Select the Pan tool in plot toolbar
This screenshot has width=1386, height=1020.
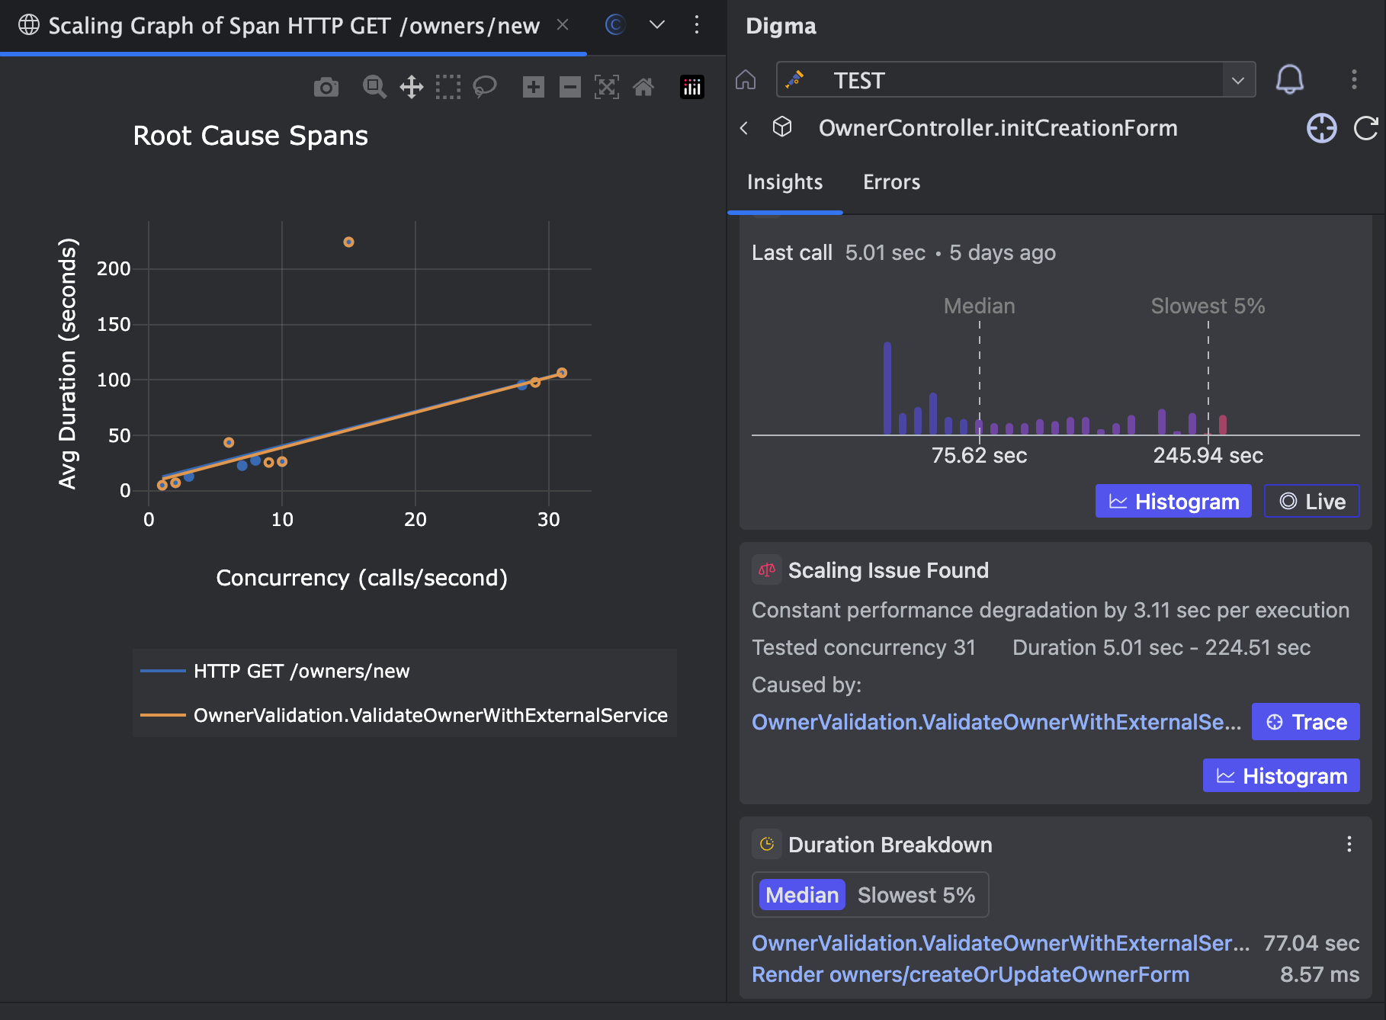[x=412, y=87]
